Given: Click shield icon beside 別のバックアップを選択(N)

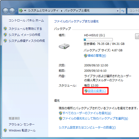Looking at the screenshot, I should [61, 118].
